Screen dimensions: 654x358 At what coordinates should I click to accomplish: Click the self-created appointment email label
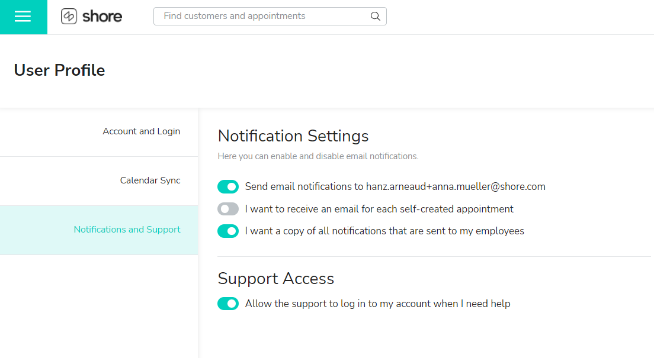(379, 209)
